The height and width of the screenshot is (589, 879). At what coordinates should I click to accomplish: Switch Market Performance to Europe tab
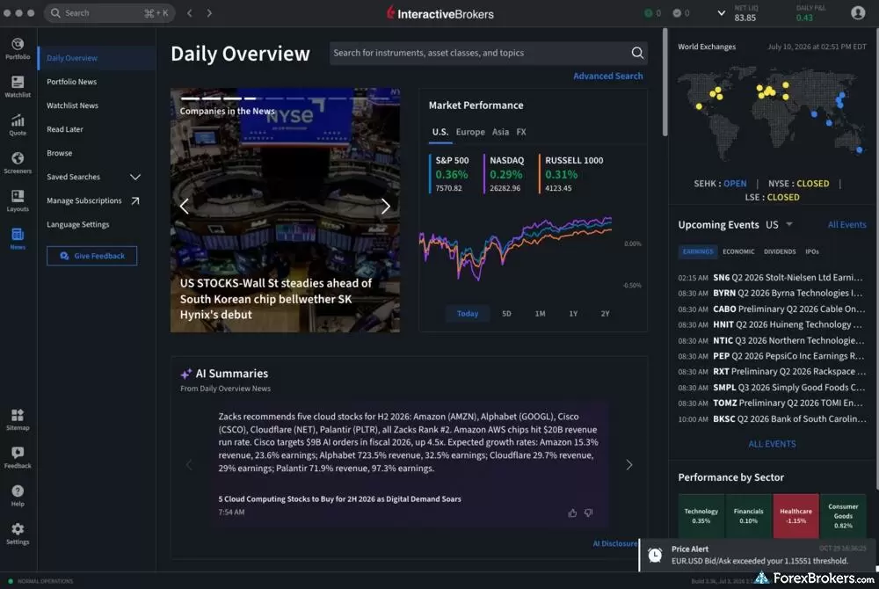click(470, 132)
